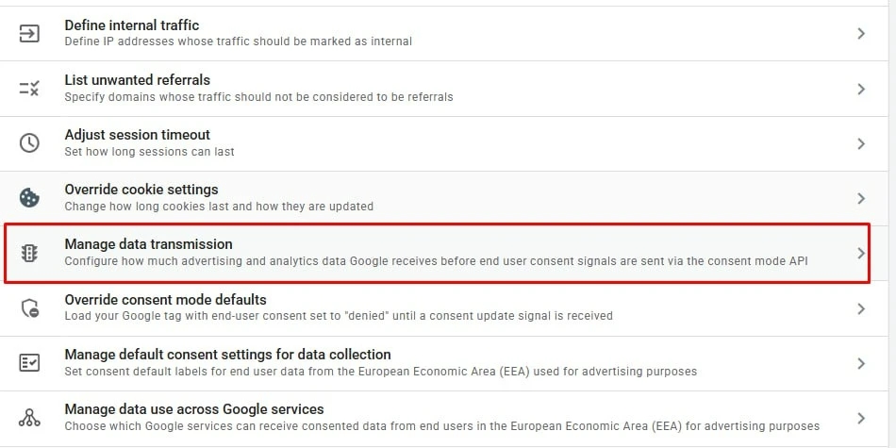This screenshot has width=896, height=448.
Task: Click the cookie icon for cookie settings
Action: (29, 198)
